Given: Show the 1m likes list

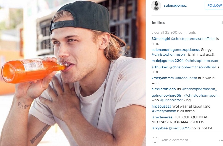Looking at the screenshot, I should click(x=158, y=23).
